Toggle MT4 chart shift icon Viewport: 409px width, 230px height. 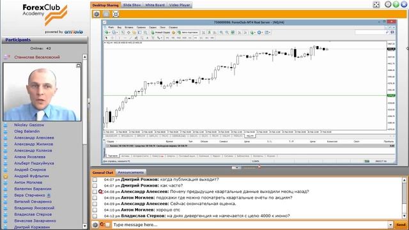coord(245,33)
